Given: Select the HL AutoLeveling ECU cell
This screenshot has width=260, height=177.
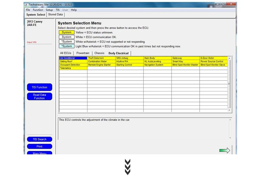Looking at the screenshot, I should [x=157, y=62].
